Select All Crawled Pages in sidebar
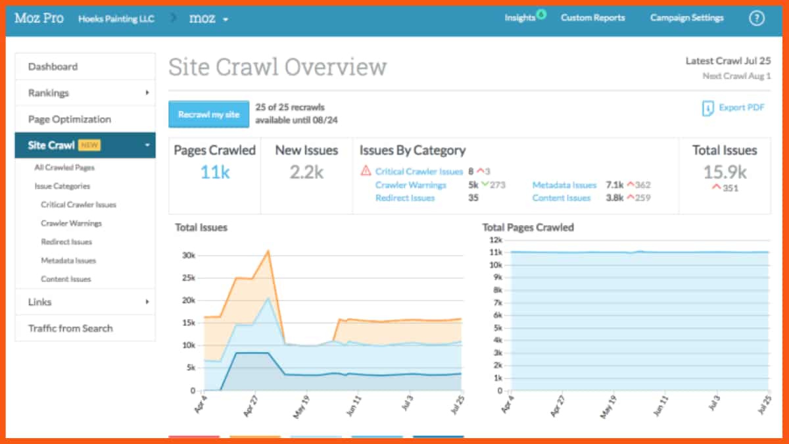 64,168
